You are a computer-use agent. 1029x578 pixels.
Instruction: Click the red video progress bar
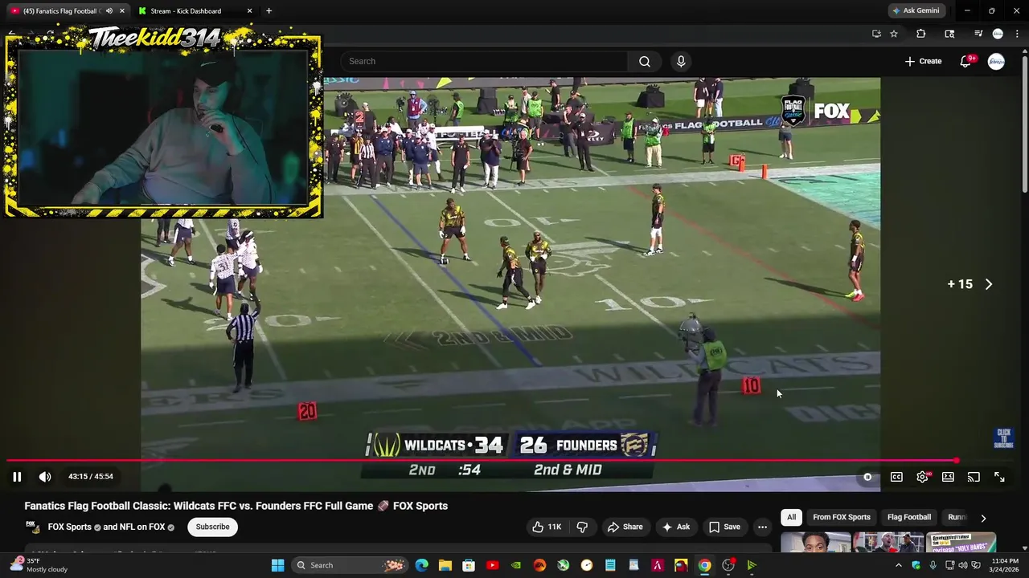[x=482, y=461]
